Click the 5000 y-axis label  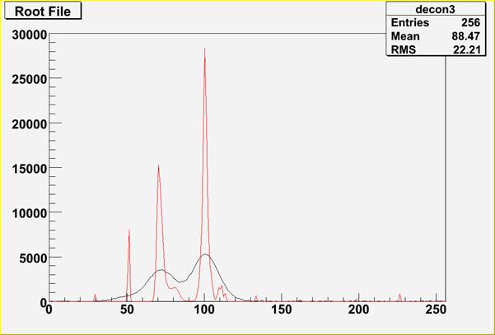pyautogui.click(x=28, y=257)
